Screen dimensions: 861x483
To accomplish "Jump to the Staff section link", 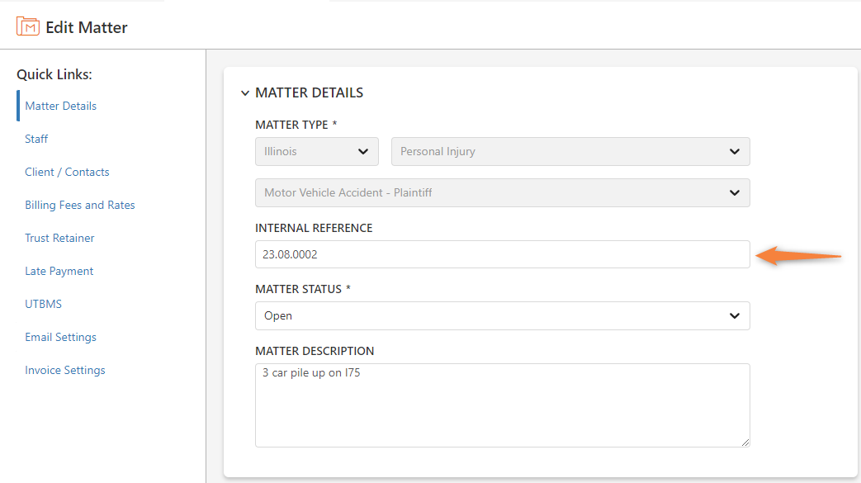I will click(36, 139).
